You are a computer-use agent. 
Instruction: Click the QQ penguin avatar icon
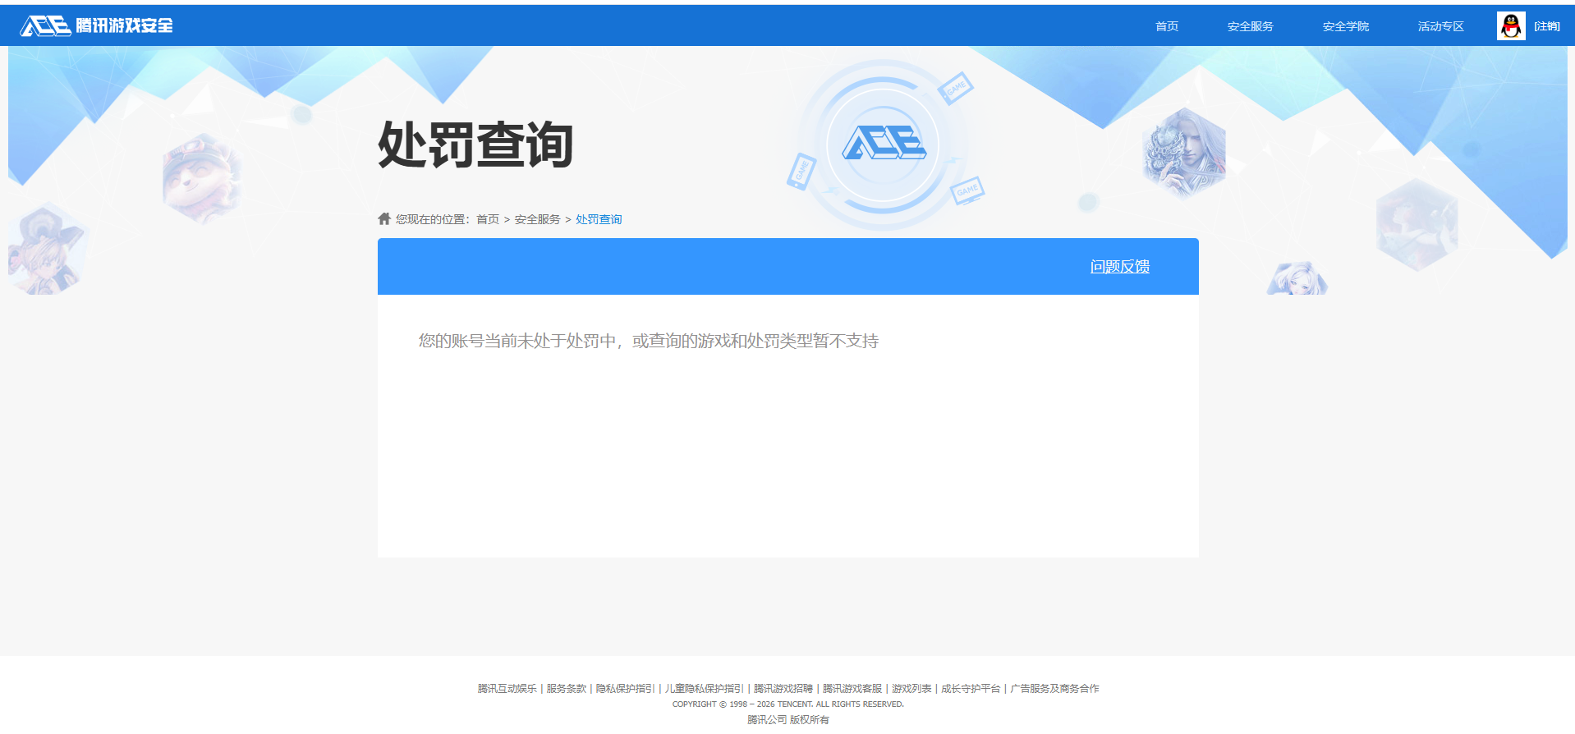pyautogui.click(x=1511, y=26)
